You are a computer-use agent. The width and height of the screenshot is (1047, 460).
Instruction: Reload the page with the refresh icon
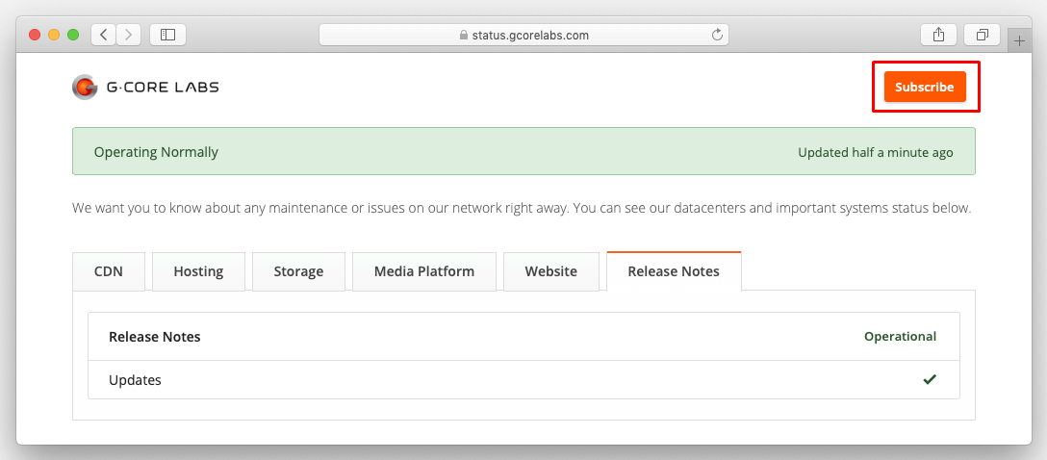point(718,35)
